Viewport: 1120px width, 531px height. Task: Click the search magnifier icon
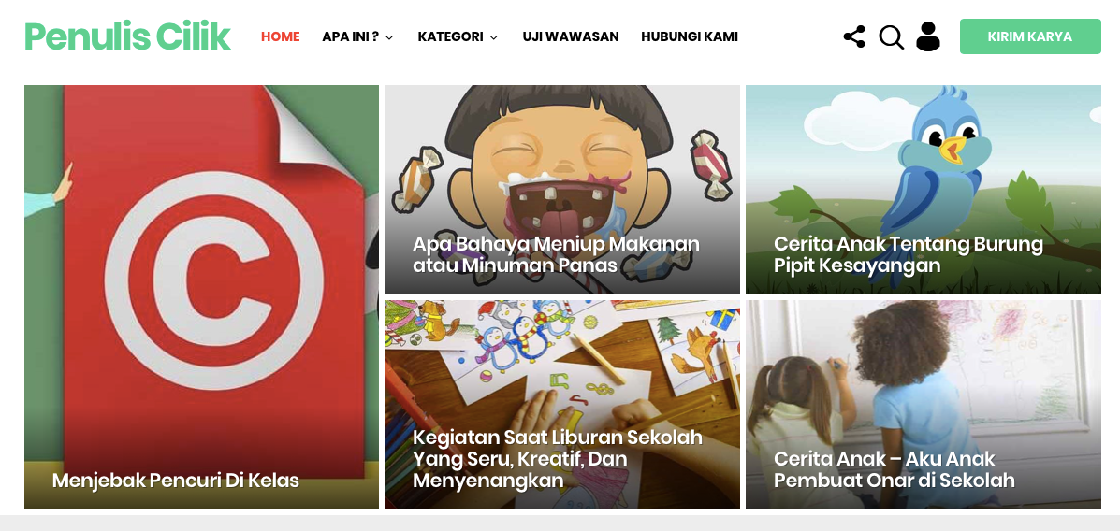pos(892,37)
